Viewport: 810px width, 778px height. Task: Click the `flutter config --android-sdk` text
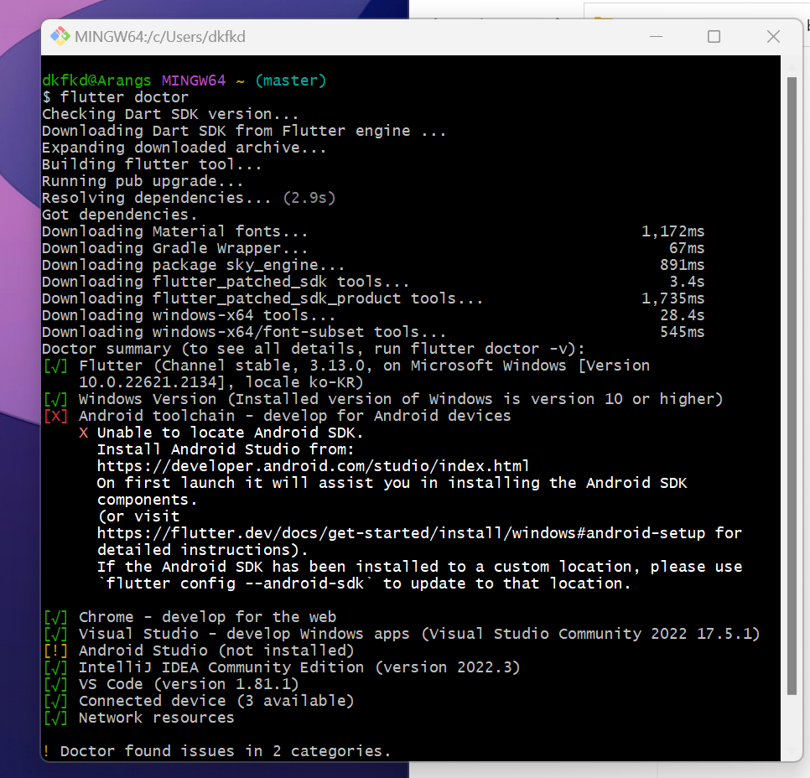click(235, 583)
